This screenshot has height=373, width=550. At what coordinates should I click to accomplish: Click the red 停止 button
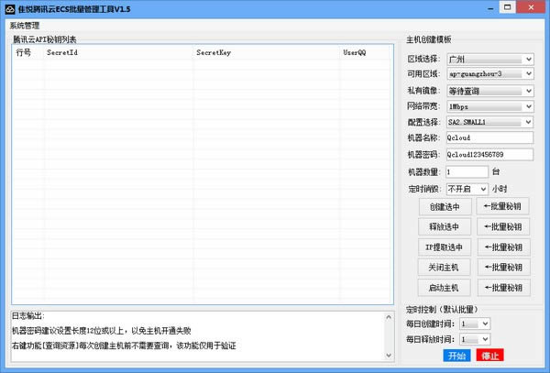click(490, 355)
